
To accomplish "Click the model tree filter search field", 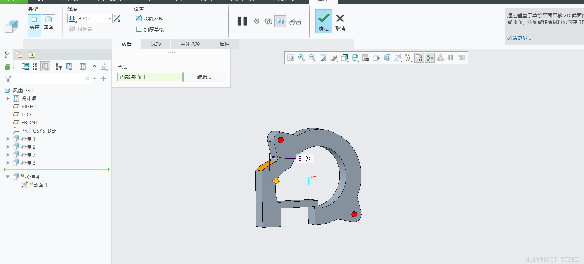I will (48, 79).
